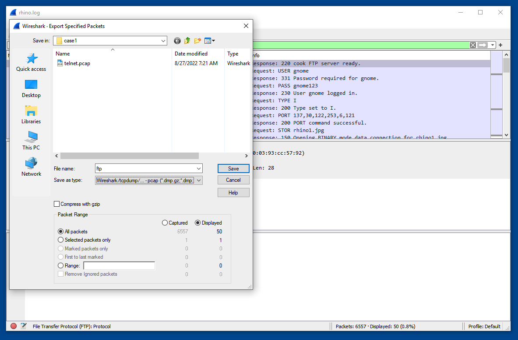Select the Range radio option

[x=61, y=266]
